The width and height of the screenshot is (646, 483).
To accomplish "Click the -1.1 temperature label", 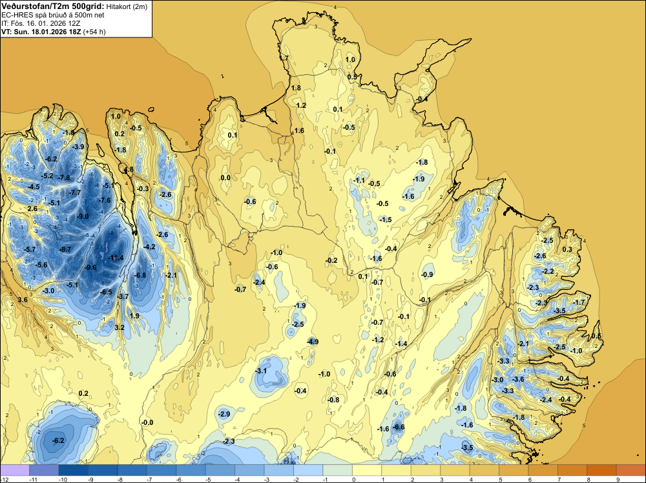I will tap(359, 180).
